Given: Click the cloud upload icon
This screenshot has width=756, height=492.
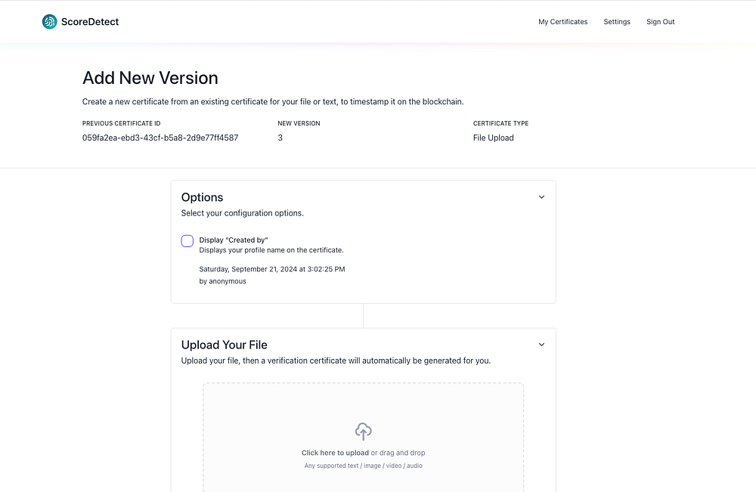Looking at the screenshot, I should (363, 432).
